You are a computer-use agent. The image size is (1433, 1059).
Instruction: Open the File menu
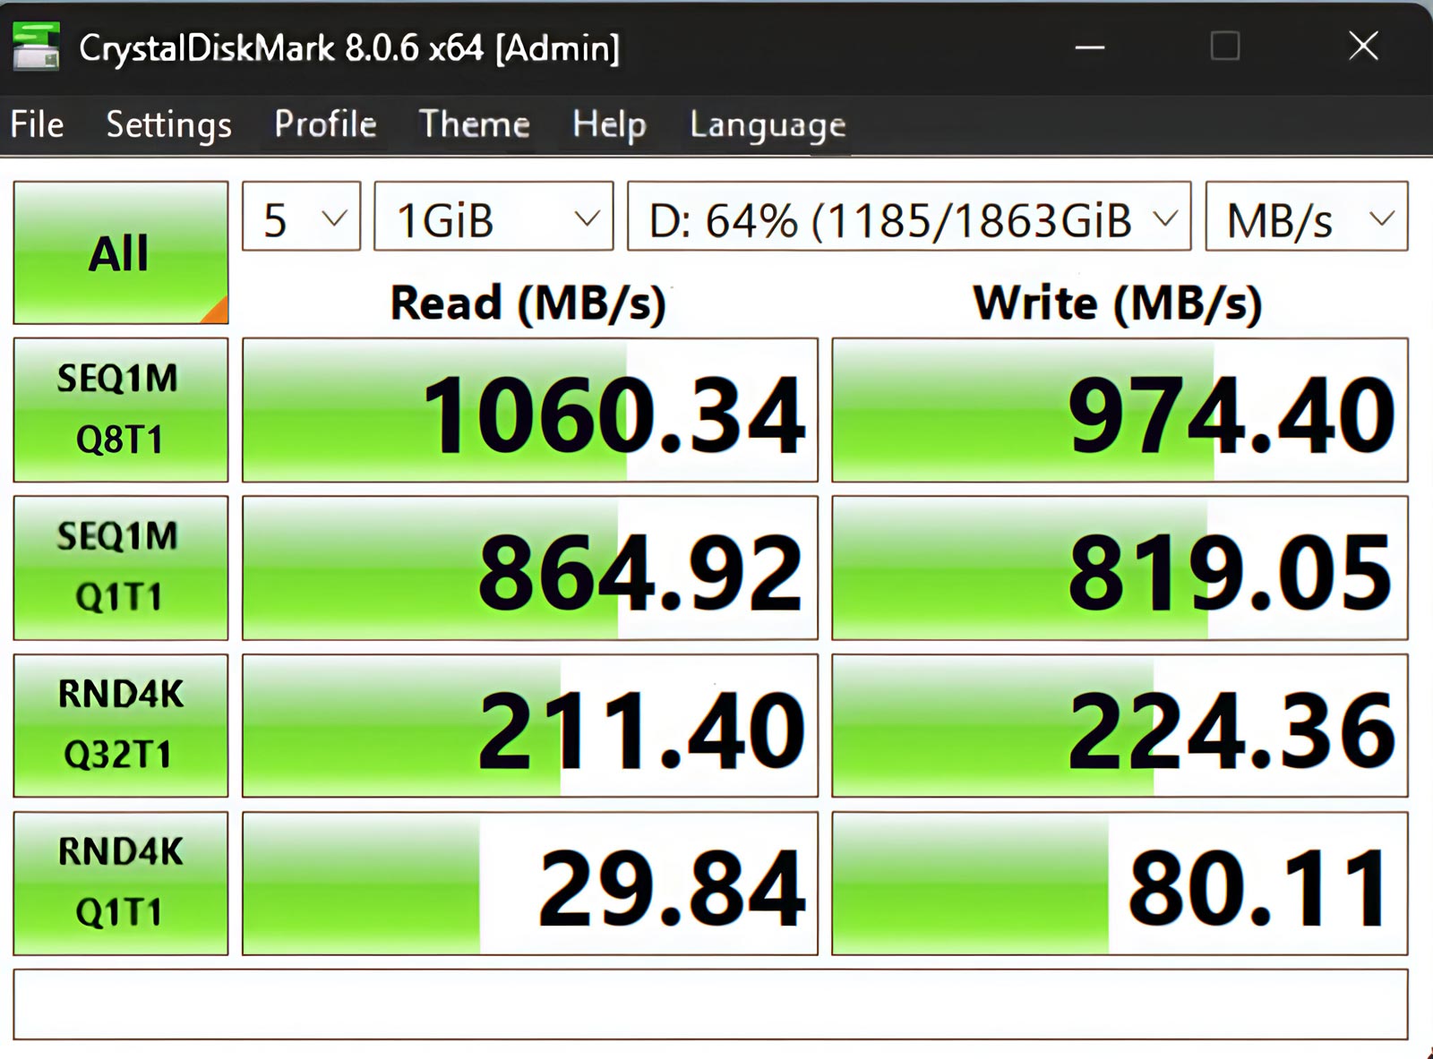click(37, 125)
